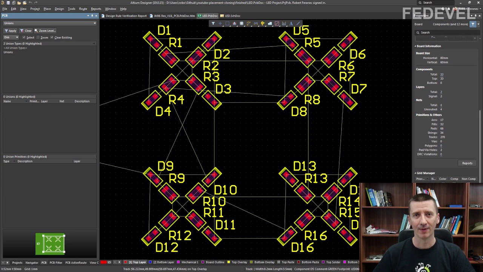Click the rectangle selection tool

[x=227, y=23]
